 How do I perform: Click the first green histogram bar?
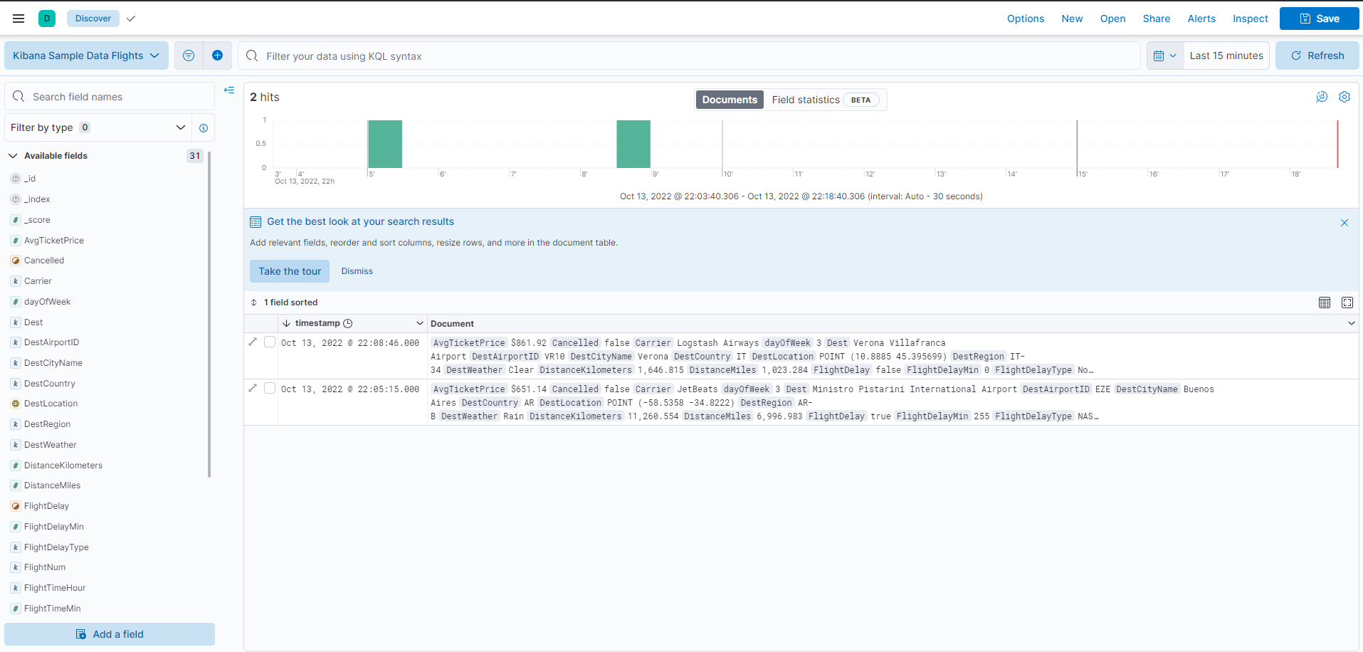point(385,144)
